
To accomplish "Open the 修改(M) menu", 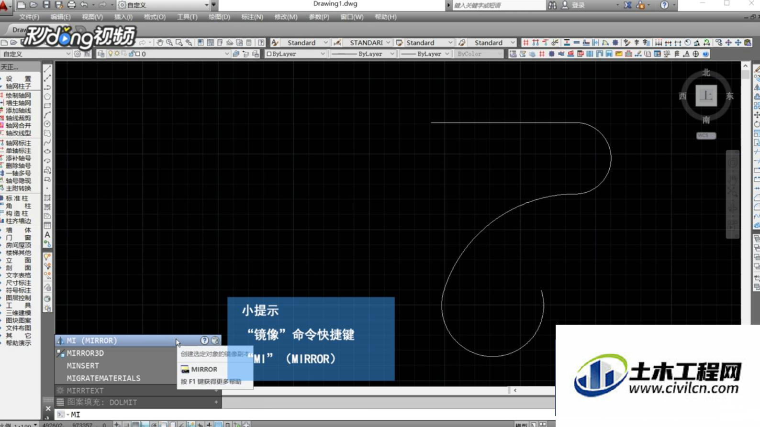I will click(286, 17).
